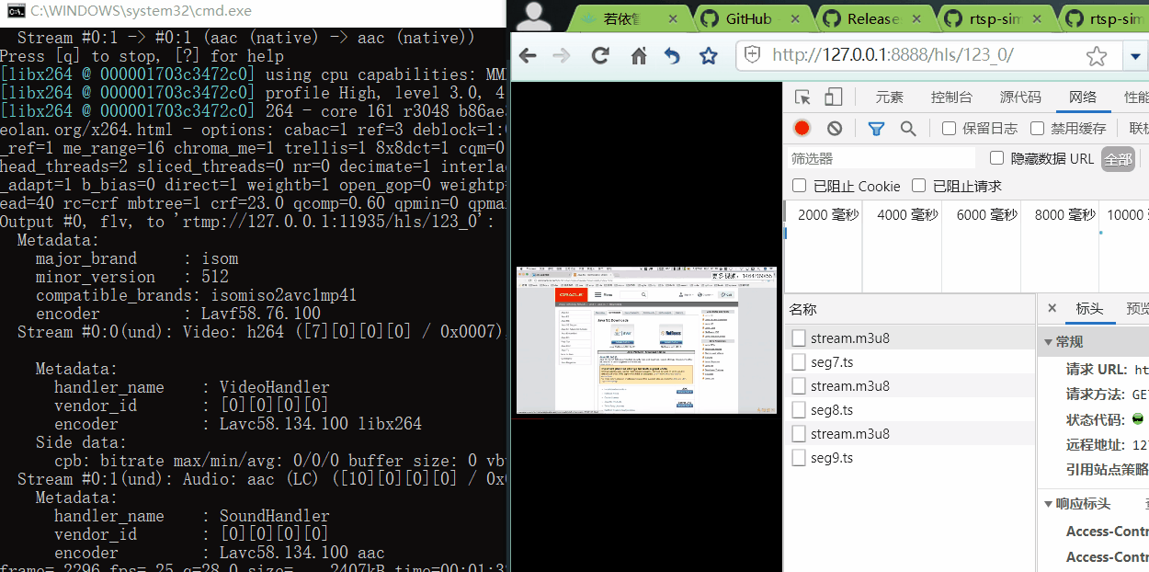Go back with the browser back arrow
Viewport: 1149px width, 572px height.
point(528,56)
